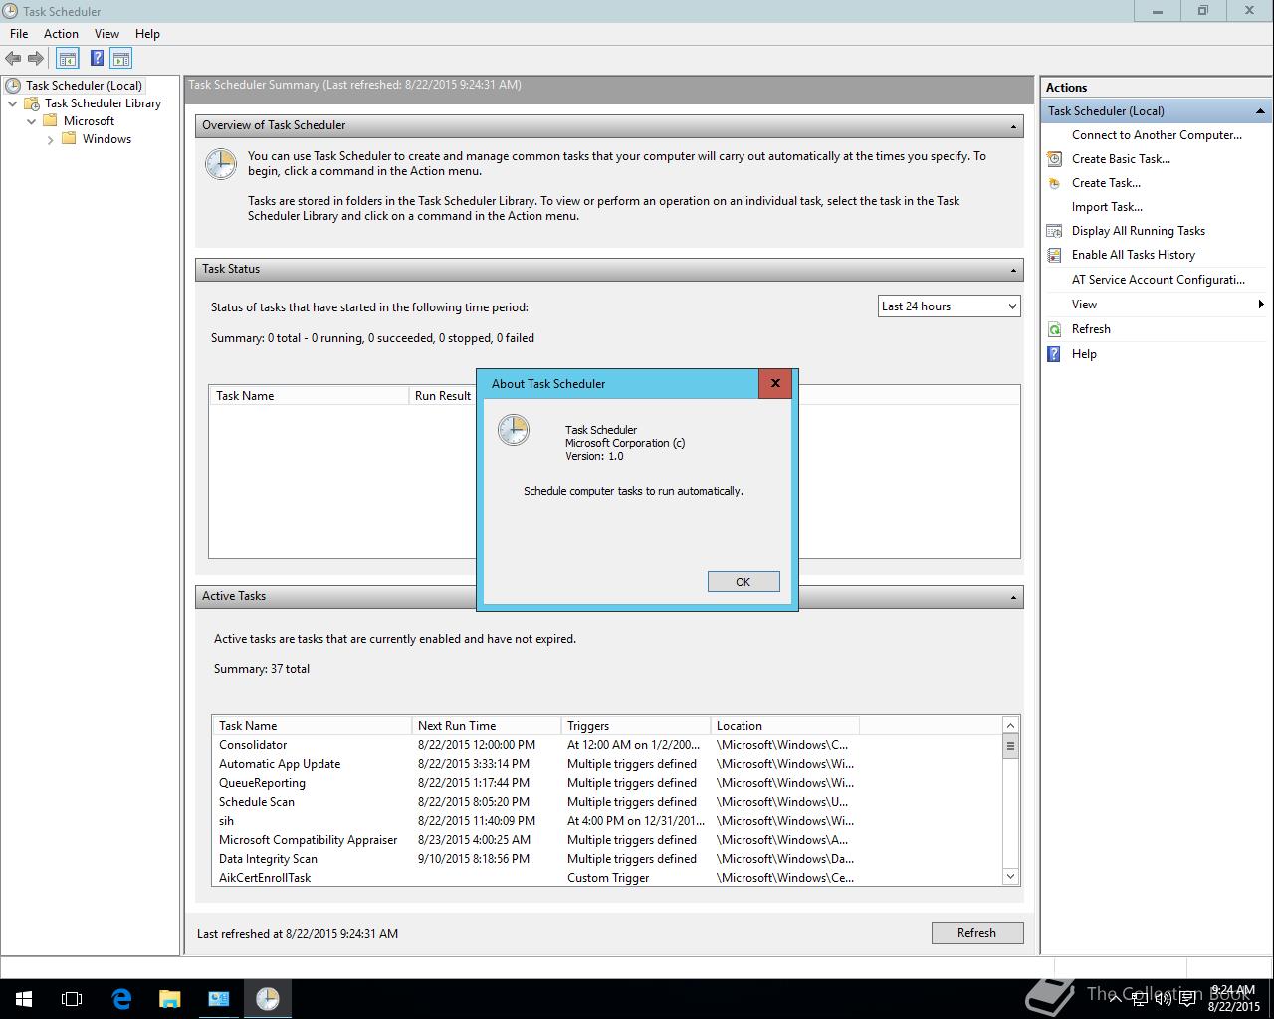Click the blue Help toolbar icon

coord(97,59)
